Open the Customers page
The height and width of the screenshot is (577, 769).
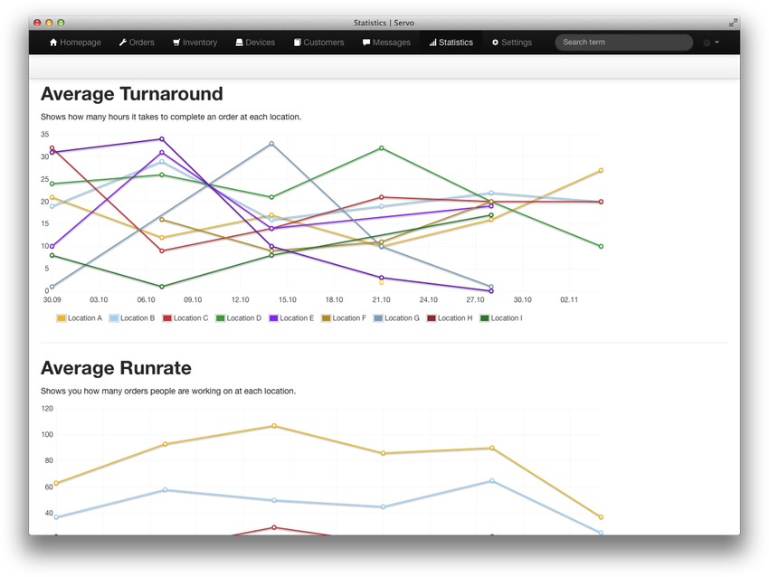(x=318, y=43)
